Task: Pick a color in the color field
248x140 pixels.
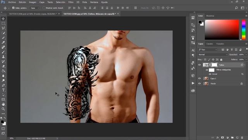Action: (222, 30)
